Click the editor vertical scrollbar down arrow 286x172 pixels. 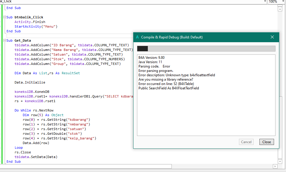coord(280,161)
